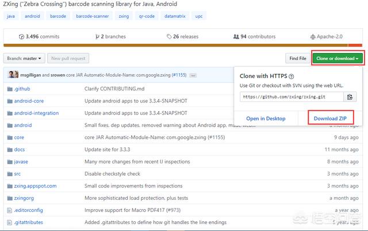The width and height of the screenshot is (368, 231).
Task: Click the upc topic tag
Action: point(199,16)
